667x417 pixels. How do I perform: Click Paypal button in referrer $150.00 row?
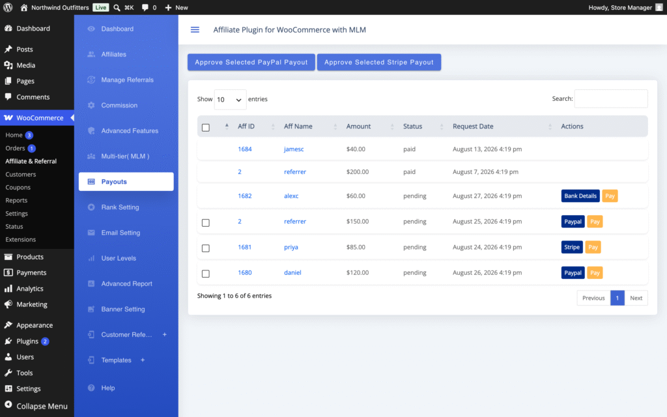coord(573,222)
